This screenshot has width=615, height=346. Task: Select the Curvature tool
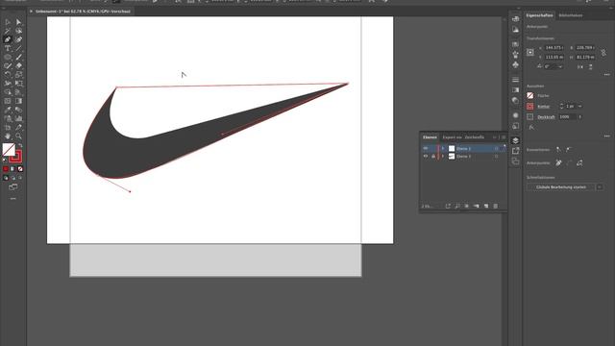point(18,39)
